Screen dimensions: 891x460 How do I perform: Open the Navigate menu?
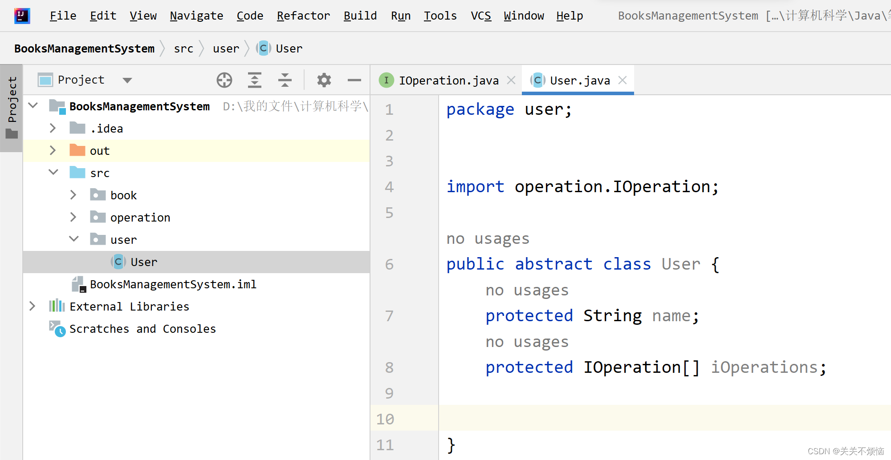(x=196, y=16)
